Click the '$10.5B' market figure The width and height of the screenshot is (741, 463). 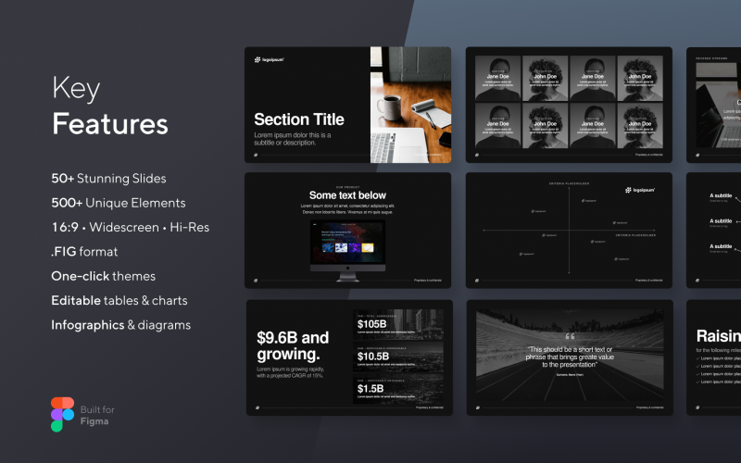373,357
